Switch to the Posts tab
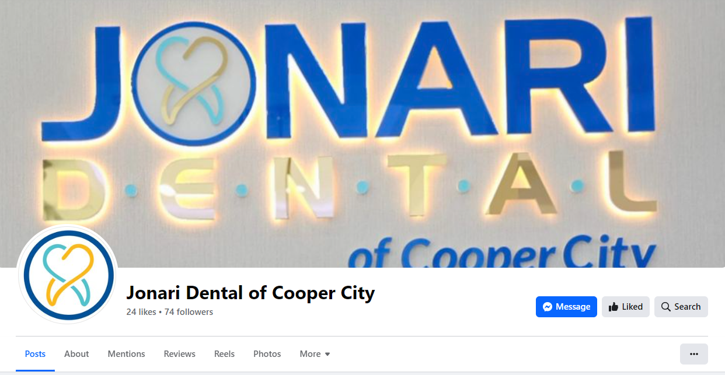The height and width of the screenshot is (375, 725). [35, 354]
